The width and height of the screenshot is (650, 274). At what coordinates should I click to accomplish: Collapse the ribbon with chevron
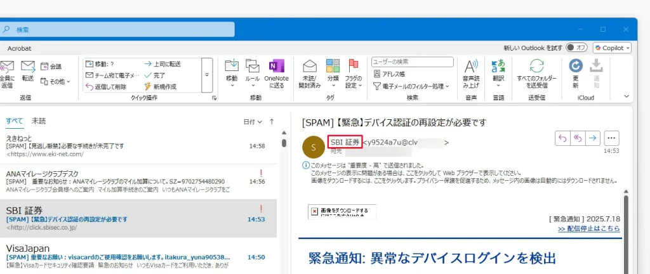[627, 96]
